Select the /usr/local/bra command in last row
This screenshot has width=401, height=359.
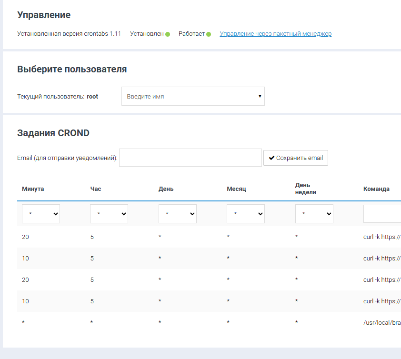coord(381,323)
